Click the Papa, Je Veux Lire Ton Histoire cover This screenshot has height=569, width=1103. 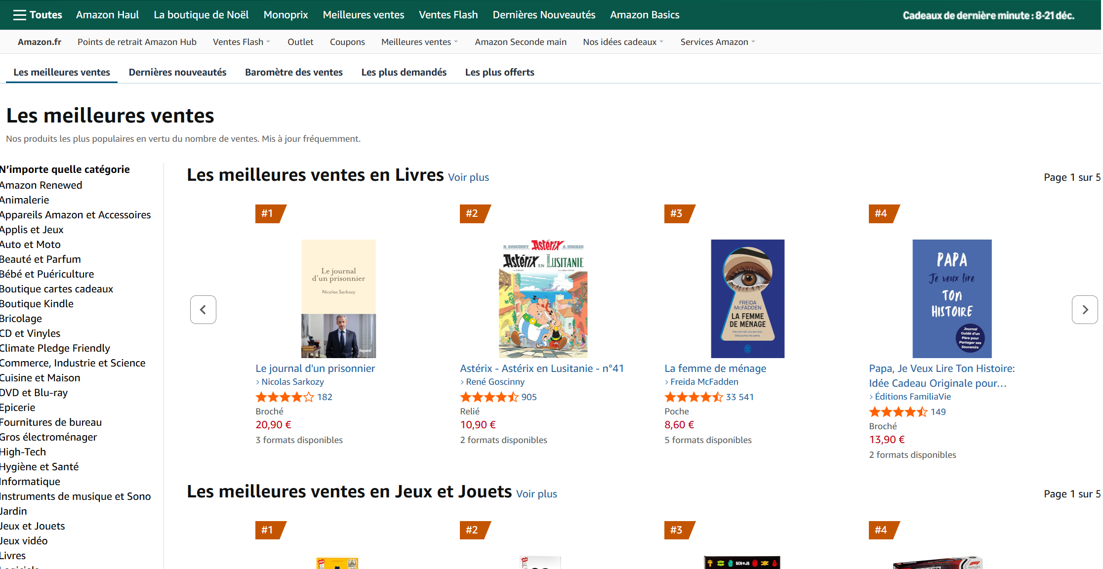coord(951,299)
